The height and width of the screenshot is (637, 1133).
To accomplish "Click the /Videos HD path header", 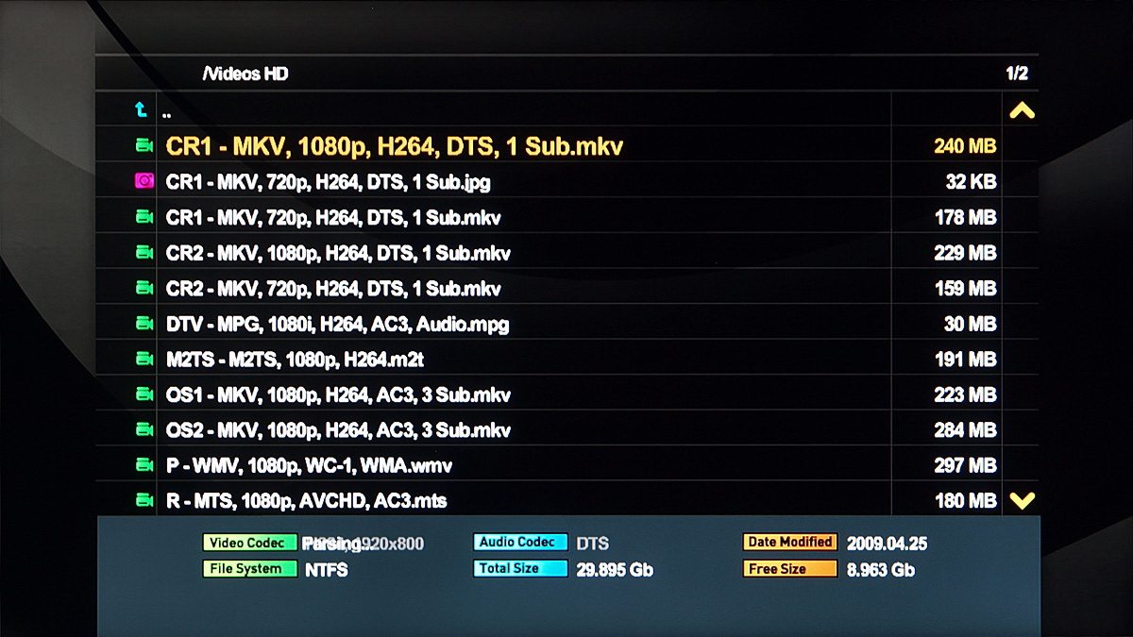I will click(x=245, y=74).
